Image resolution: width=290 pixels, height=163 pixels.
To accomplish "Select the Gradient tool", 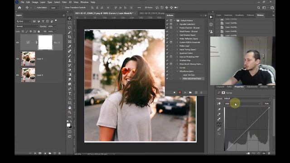I will coord(69,75).
